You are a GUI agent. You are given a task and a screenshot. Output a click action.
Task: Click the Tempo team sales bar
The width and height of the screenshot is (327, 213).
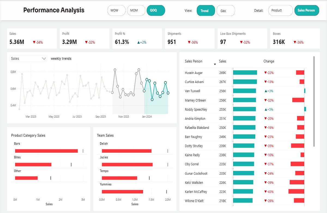tap(120, 178)
